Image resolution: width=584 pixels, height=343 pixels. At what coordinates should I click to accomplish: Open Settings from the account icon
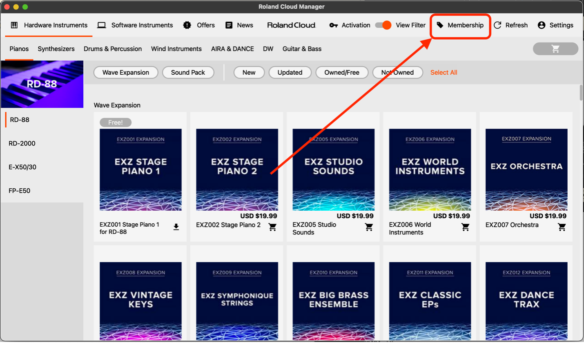click(542, 25)
